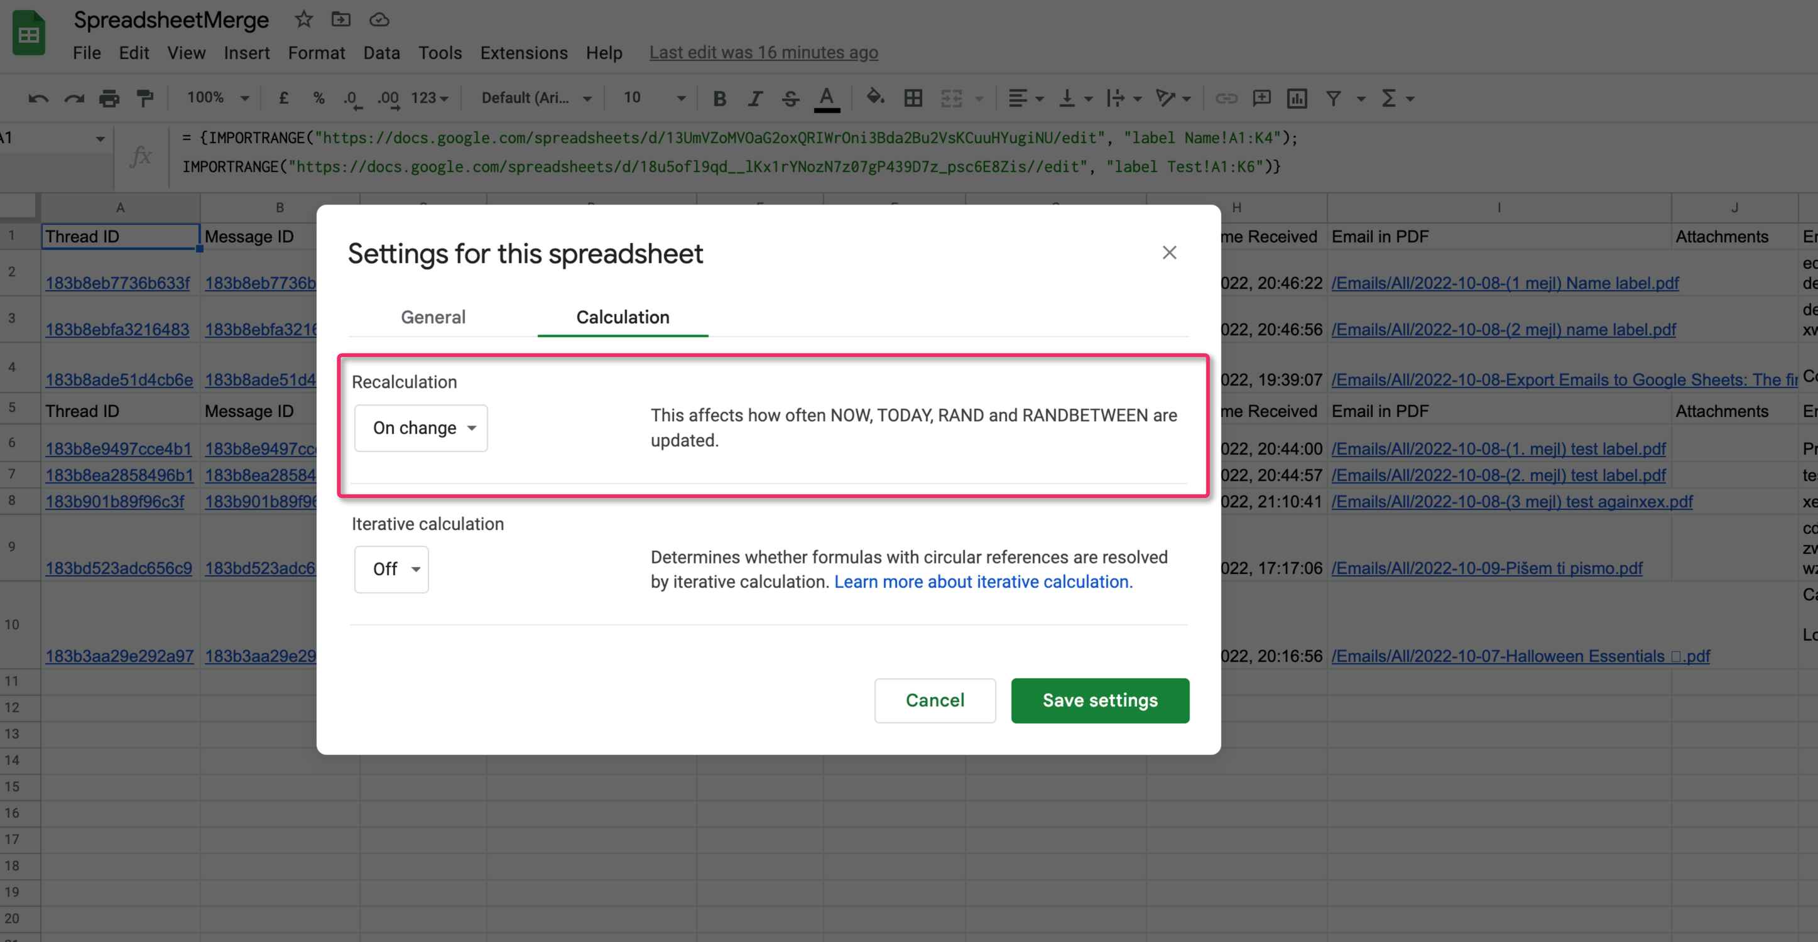Open Learn more about iterative calculation link
1818x942 pixels.
pos(983,582)
